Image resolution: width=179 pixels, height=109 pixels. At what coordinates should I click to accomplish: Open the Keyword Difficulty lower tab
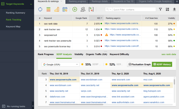[x=119, y=54]
